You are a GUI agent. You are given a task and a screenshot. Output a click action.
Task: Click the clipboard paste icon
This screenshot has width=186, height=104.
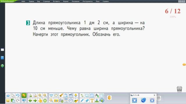(x=13, y=101)
